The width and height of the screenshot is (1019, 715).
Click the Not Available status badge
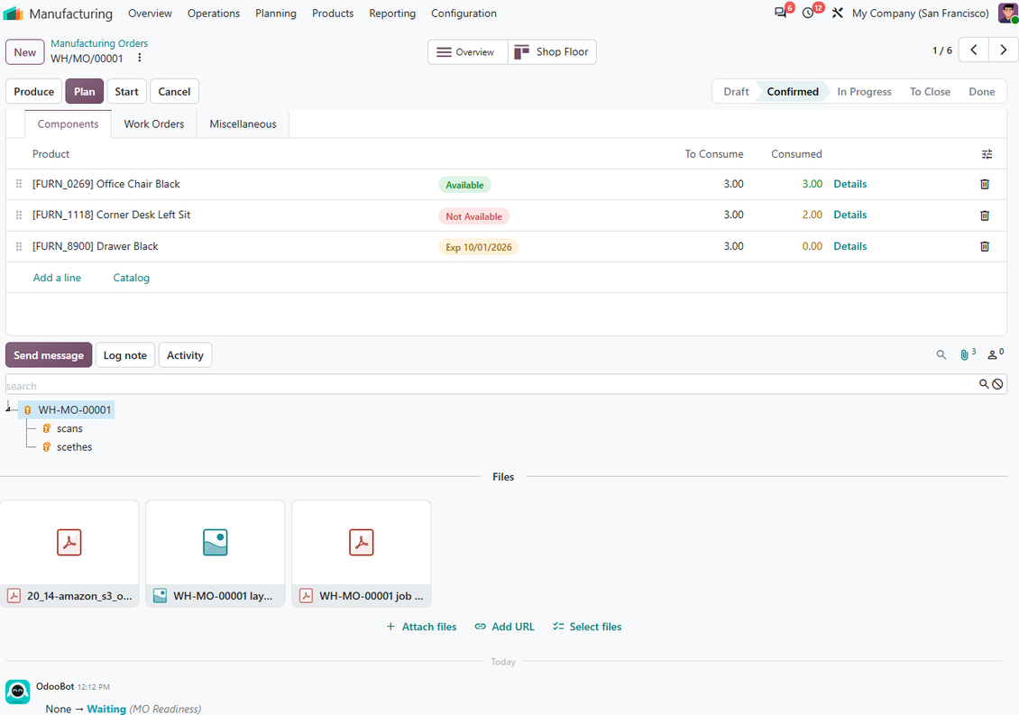[x=473, y=216]
